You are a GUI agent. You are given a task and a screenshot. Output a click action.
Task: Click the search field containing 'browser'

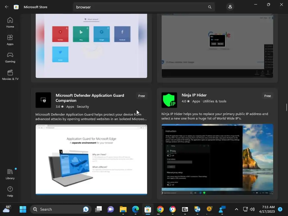pos(144,7)
